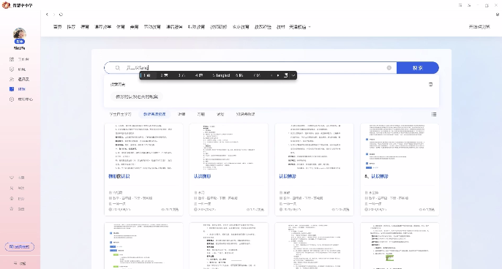Expand the IME candidate list chevron
This screenshot has width=502, height=269.
[x=293, y=75]
